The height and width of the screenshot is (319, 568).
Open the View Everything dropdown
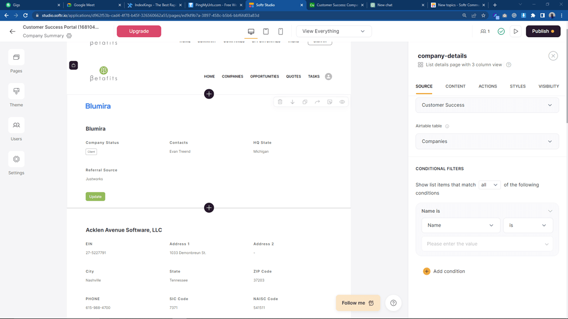coord(333,32)
